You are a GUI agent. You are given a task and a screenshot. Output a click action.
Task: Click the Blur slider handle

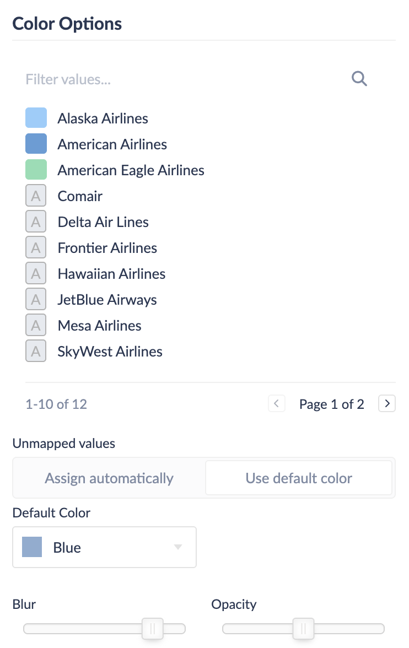coord(153,629)
